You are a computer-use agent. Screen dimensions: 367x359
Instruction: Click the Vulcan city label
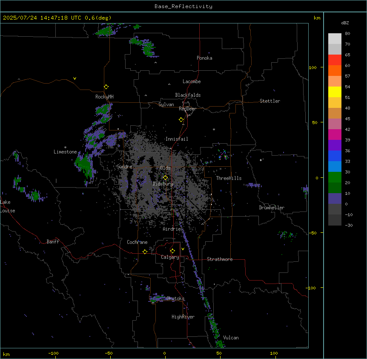[231, 338]
